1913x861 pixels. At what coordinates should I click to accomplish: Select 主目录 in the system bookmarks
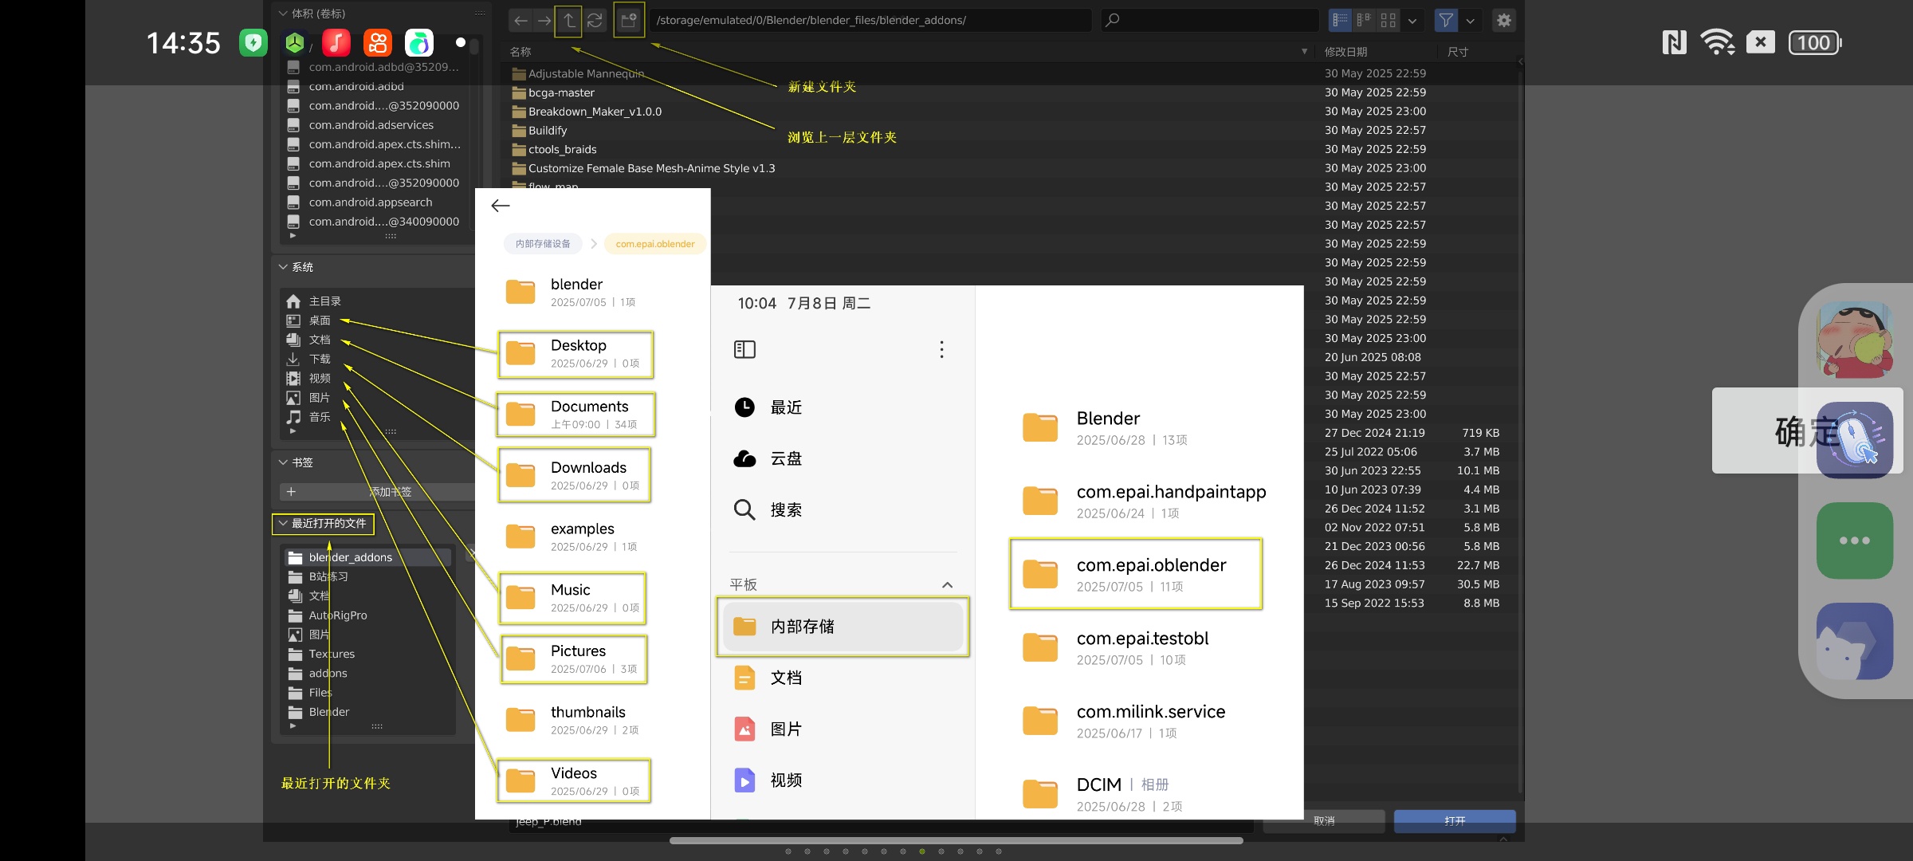point(324,301)
